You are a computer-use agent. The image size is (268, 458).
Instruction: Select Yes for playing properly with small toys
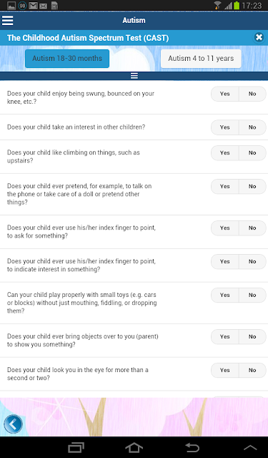(225, 295)
